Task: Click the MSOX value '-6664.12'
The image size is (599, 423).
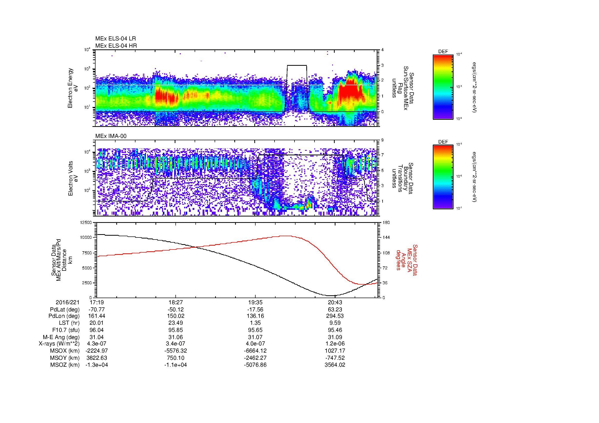Action: pyautogui.click(x=255, y=351)
